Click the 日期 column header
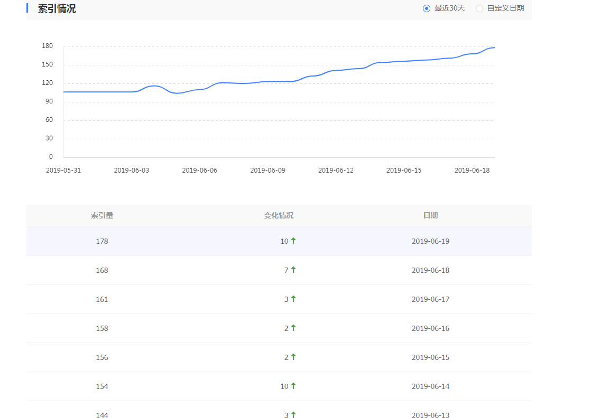600x418 pixels. pos(430,215)
